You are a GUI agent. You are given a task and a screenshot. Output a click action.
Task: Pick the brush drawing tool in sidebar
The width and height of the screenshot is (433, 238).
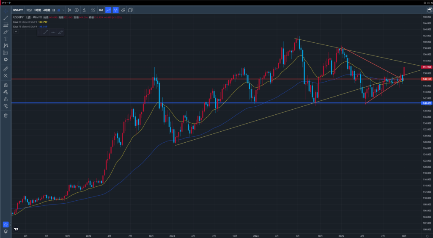pos(6,32)
